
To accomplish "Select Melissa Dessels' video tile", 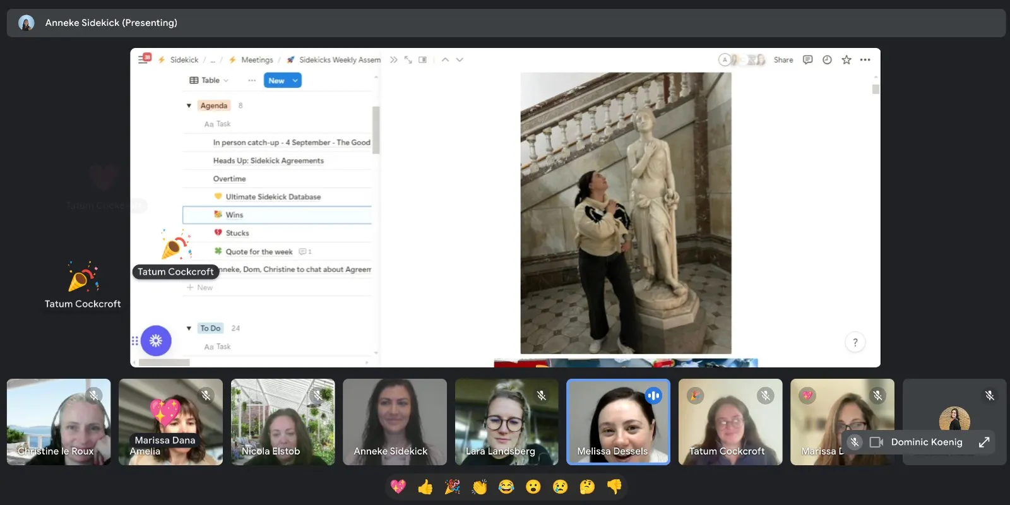I will coord(619,422).
